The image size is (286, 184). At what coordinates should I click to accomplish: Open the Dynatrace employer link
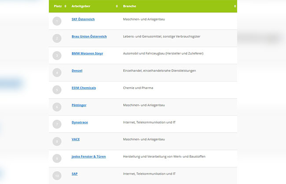(x=80, y=122)
